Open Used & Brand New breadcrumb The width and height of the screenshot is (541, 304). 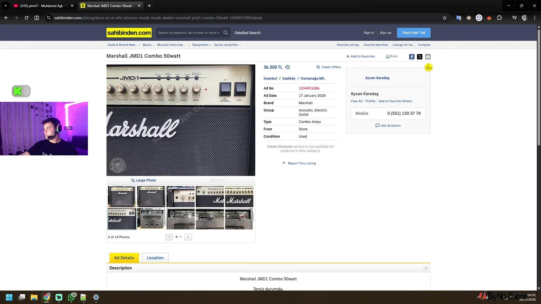[122, 45]
